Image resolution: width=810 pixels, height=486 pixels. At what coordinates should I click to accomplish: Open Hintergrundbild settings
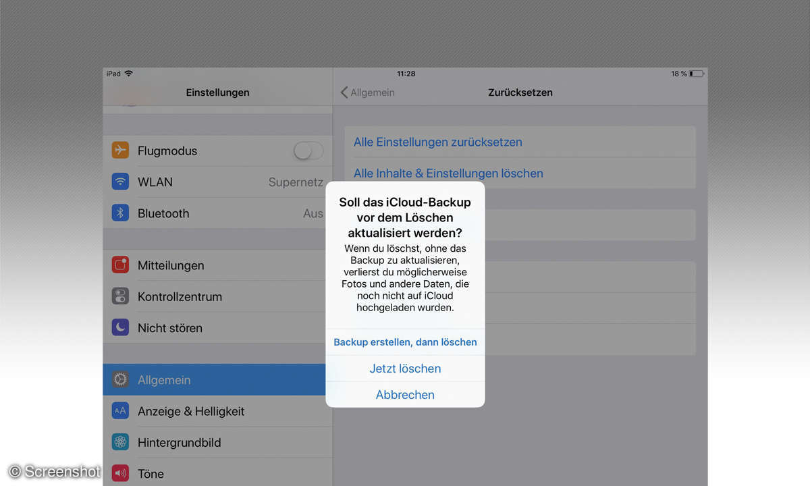click(217, 442)
